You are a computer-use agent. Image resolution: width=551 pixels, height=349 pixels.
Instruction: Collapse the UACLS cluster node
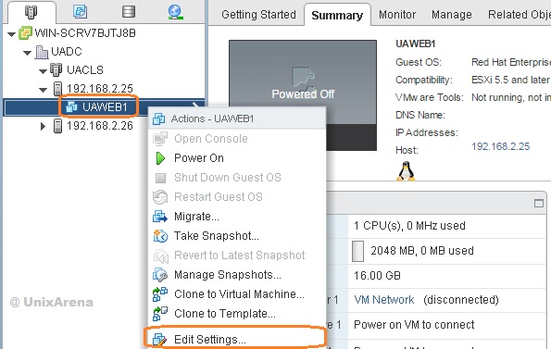43,71
